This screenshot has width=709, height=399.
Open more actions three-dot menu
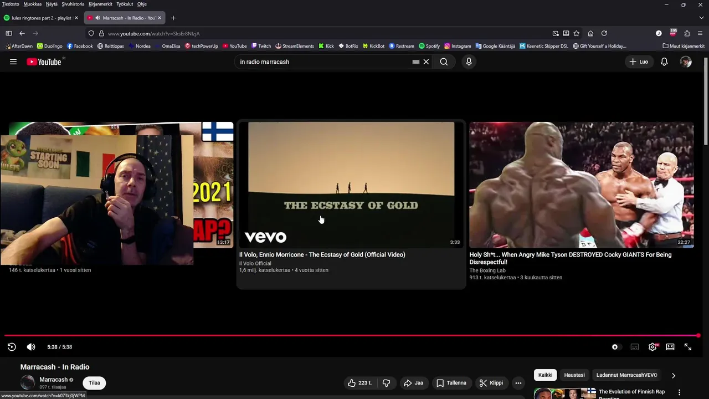518,383
